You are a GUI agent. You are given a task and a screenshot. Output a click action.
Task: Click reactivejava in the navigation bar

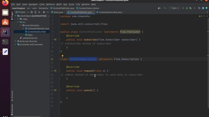(18, 8)
